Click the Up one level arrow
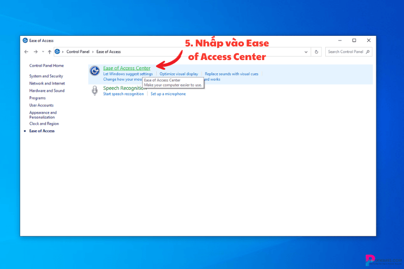 (x=49, y=51)
